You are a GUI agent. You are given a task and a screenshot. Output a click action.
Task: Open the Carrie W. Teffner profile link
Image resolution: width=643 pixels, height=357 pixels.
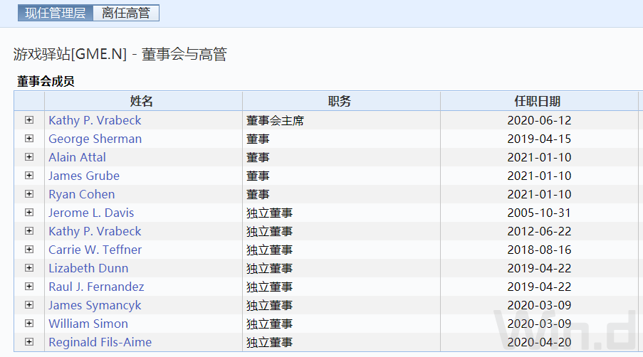(x=95, y=250)
